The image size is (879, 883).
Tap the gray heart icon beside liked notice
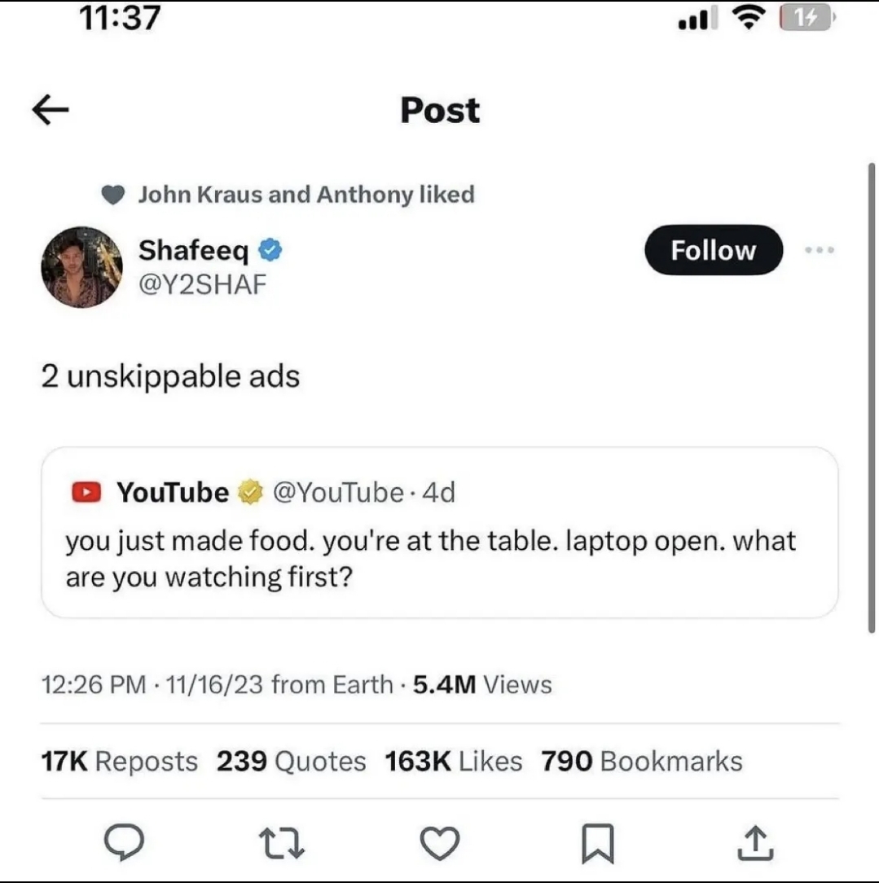point(114,195)
